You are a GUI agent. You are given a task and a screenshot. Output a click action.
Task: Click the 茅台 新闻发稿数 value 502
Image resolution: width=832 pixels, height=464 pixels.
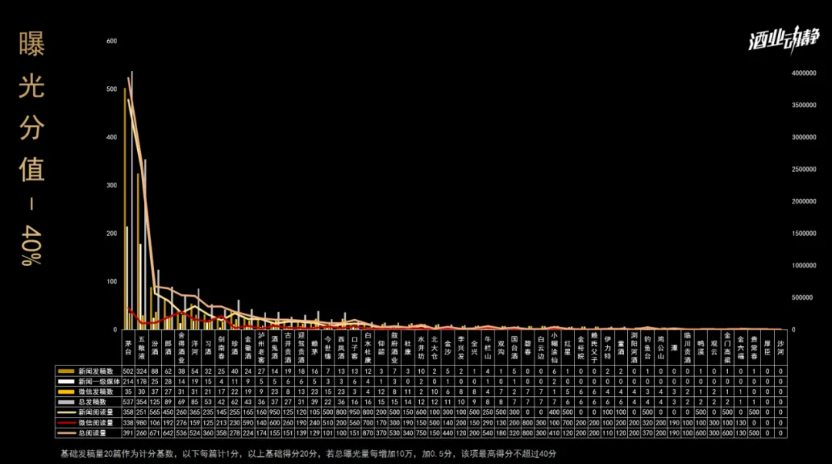click(128, 372)
